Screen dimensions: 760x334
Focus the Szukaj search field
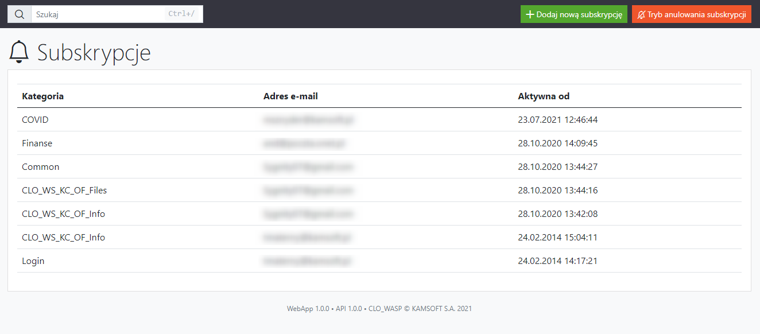coord(98,14)
